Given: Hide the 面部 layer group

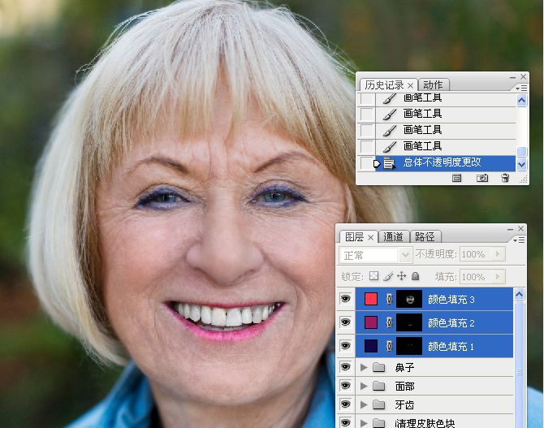Looking at the screenshot, I should tap(345, 386).
